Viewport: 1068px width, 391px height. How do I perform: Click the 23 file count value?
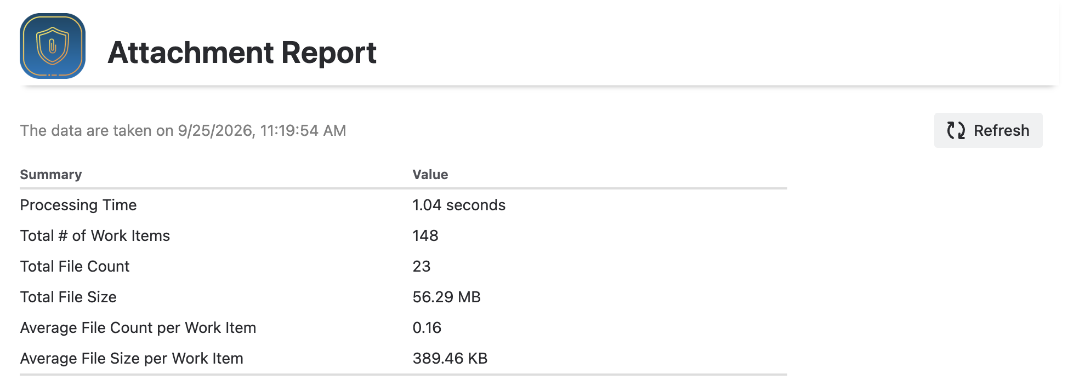pyautogui.click(x=421, y=266)
